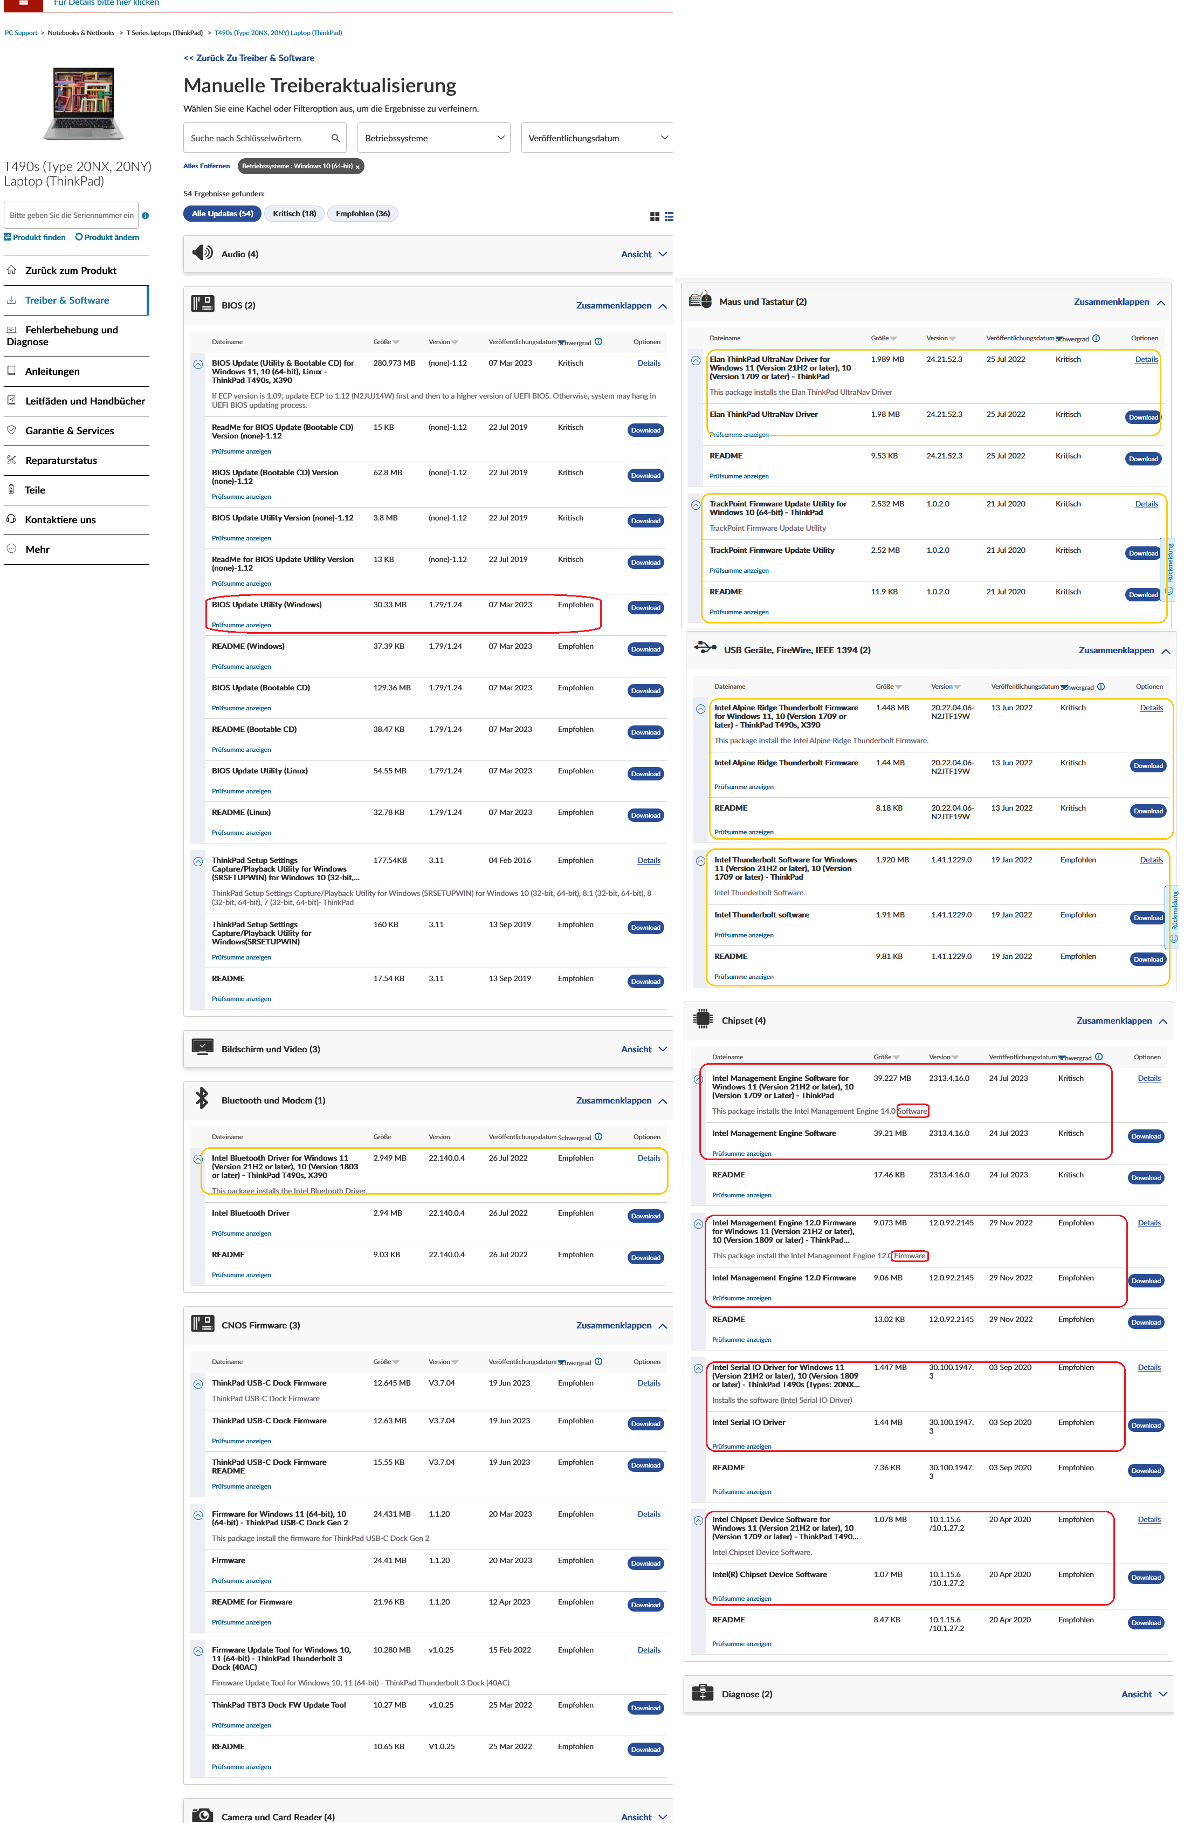The image size is (1184, 1823).
Task: Click the serial number input field
Action: tap(71, 216)
